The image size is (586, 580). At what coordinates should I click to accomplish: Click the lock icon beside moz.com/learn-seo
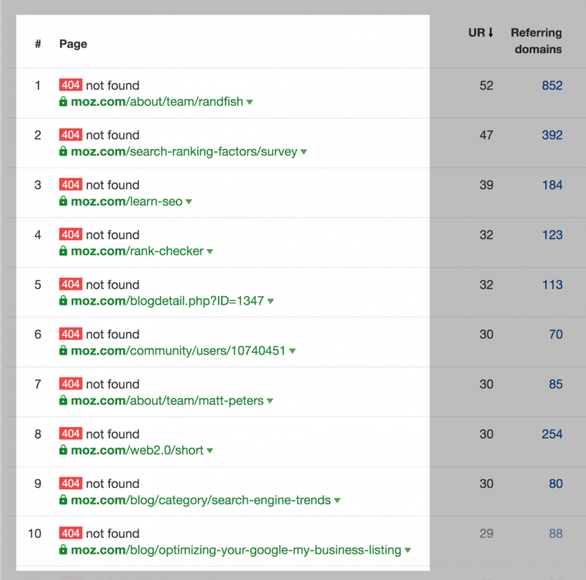tap(64, 202)
